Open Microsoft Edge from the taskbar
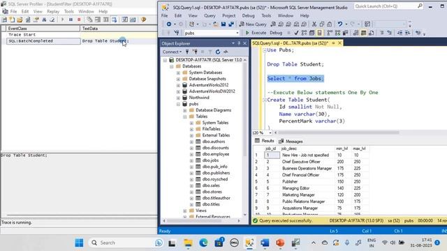 (x=203, y=243)
